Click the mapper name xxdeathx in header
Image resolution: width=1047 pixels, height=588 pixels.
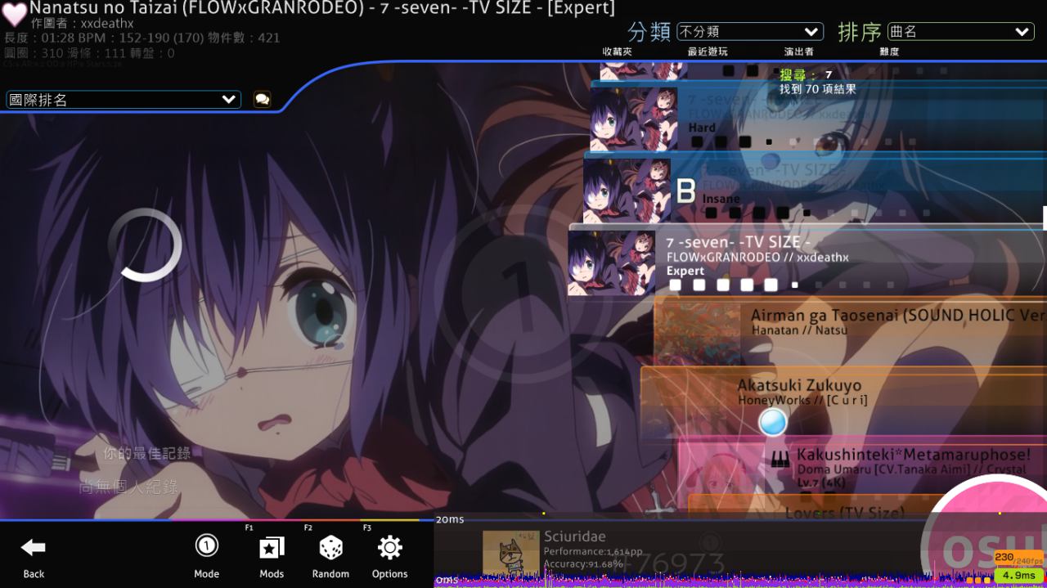coord(107,24)
